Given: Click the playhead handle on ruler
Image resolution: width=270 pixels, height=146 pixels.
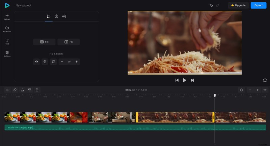Looking at the screenshot, I should (x=215, y=95).
